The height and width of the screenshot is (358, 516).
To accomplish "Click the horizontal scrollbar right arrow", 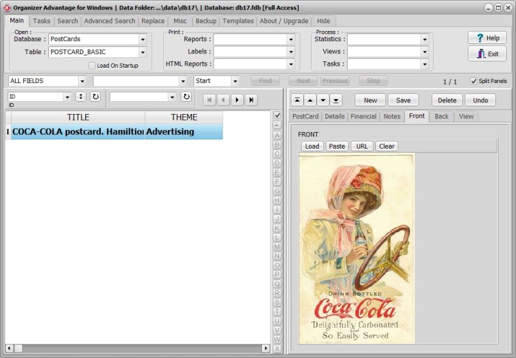I will pyautogui.click(x=266, y=348).
